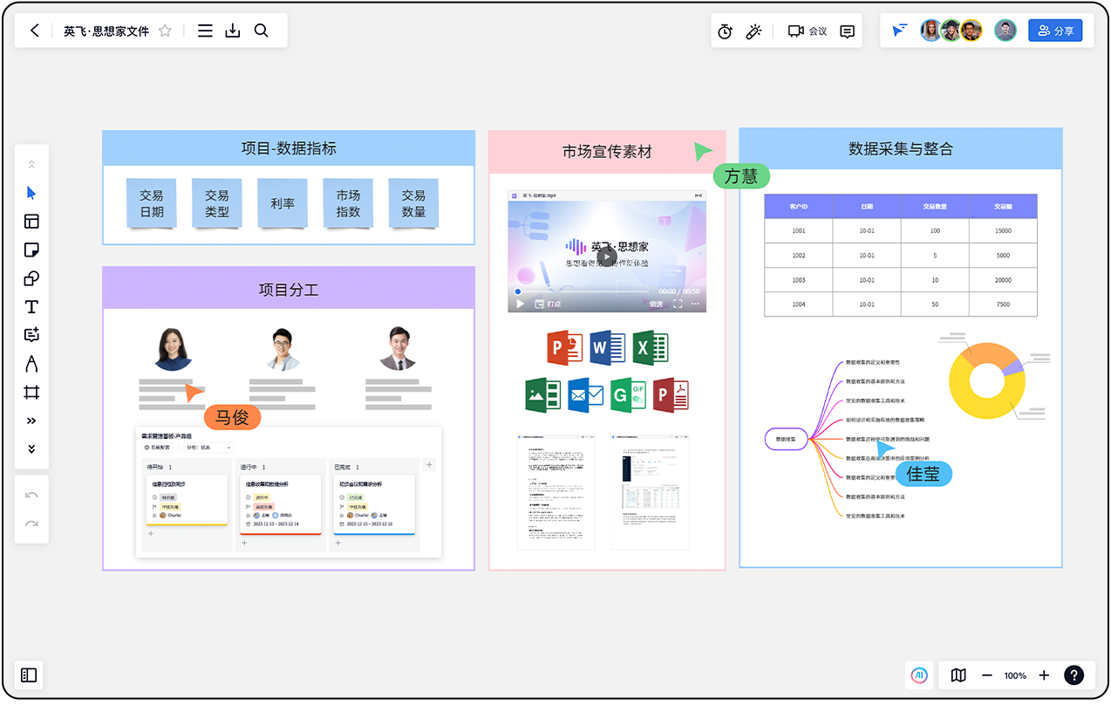Zoom out with the minus button
The height and width of the screenshot is (705, 1111).
click(x=987, y=675)
